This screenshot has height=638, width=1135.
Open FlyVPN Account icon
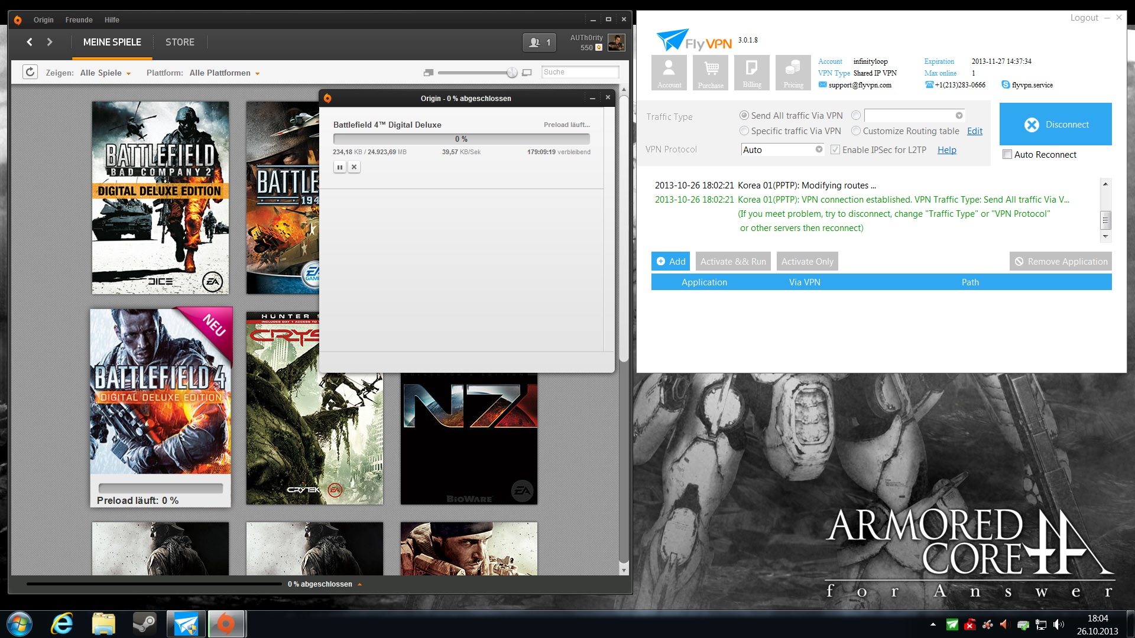click(669, 72)
